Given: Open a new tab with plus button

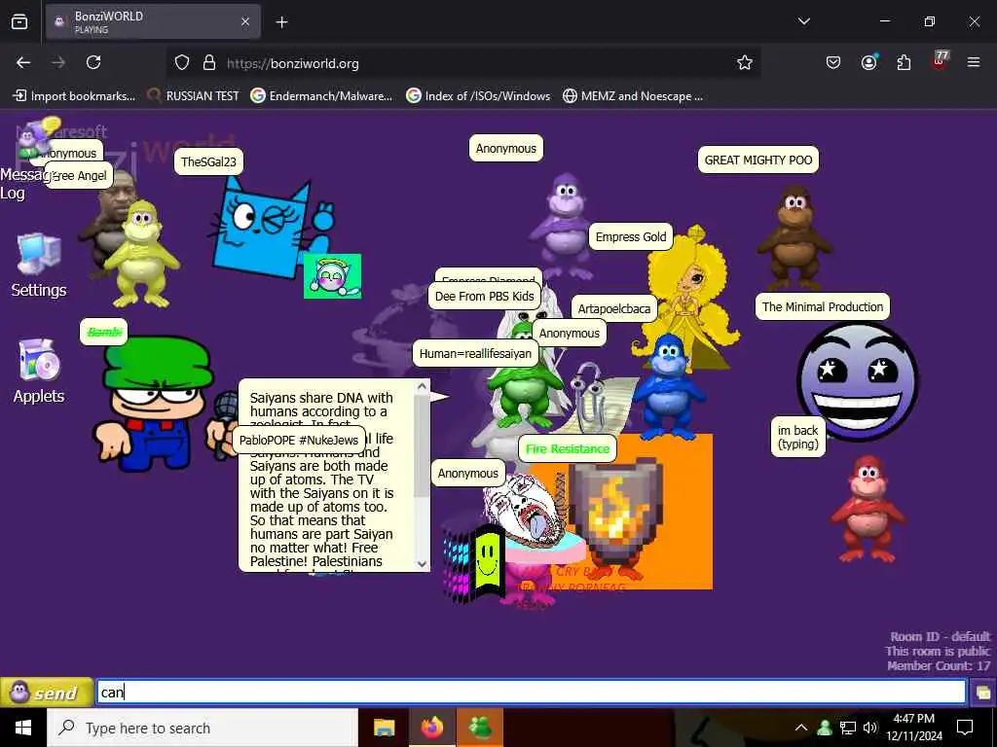Looking at the screenshot, I should tap(281, 22).
